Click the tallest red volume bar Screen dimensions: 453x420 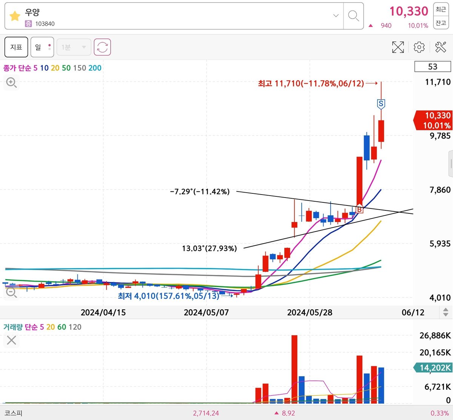pos(294,369)
